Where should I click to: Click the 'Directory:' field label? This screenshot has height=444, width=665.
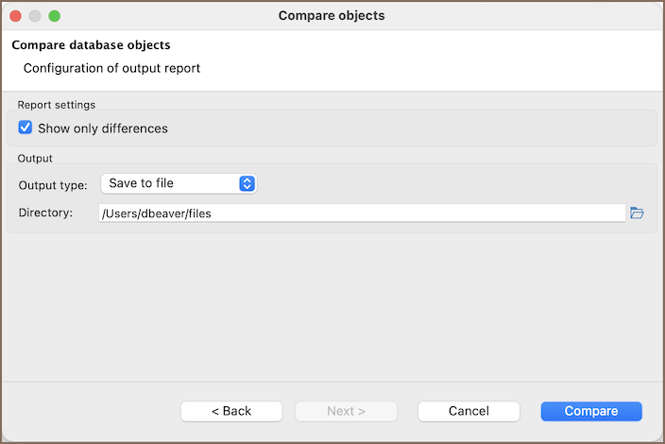(45, 213)
